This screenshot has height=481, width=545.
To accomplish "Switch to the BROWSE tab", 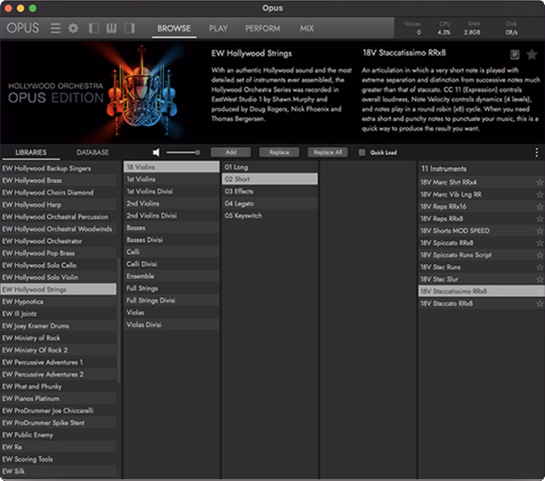I will tap(174, 28).
